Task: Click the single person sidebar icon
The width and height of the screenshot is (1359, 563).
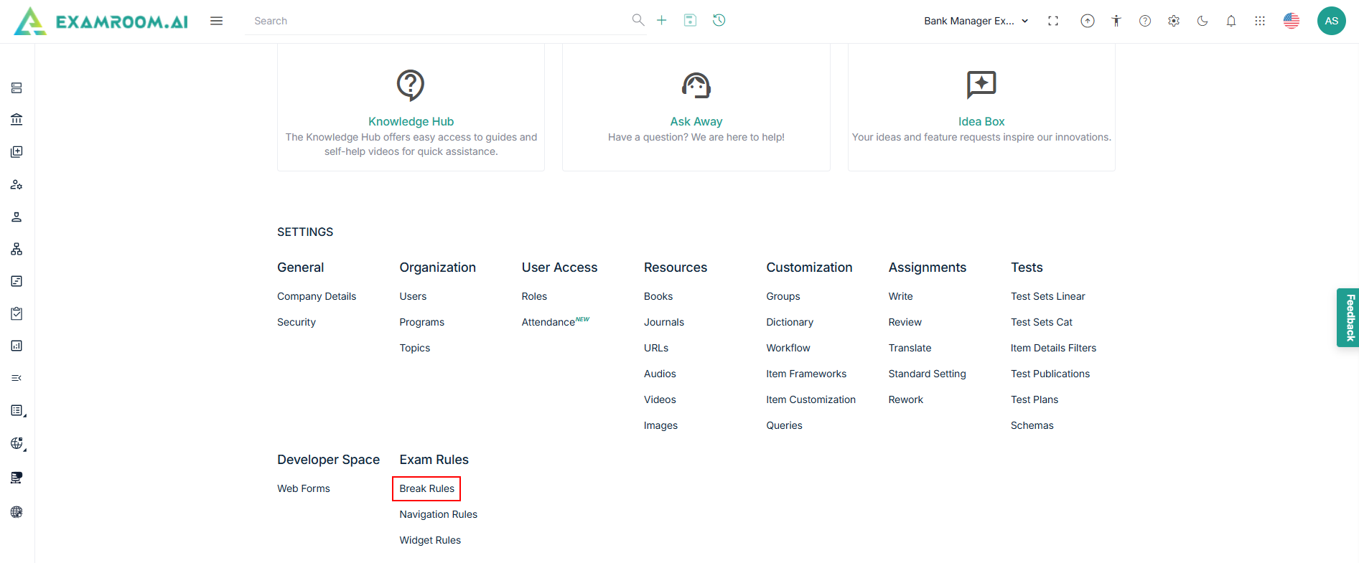Action: pyautogui.click(x=17, y=217)
